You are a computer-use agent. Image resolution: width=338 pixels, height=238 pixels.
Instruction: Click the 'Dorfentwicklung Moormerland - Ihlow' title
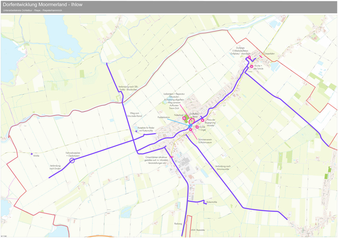[x=43, y=5]
